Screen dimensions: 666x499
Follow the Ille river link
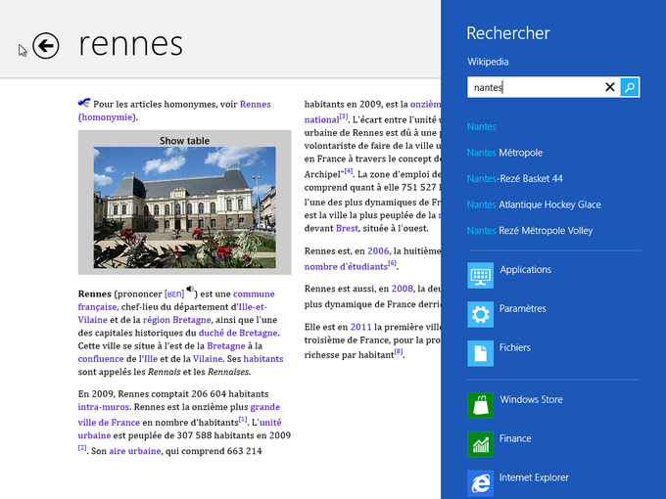click(x=151, y=359)
